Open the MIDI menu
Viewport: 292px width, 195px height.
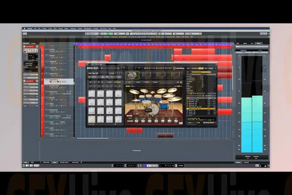pyautogui.click(x=55, y=29)
